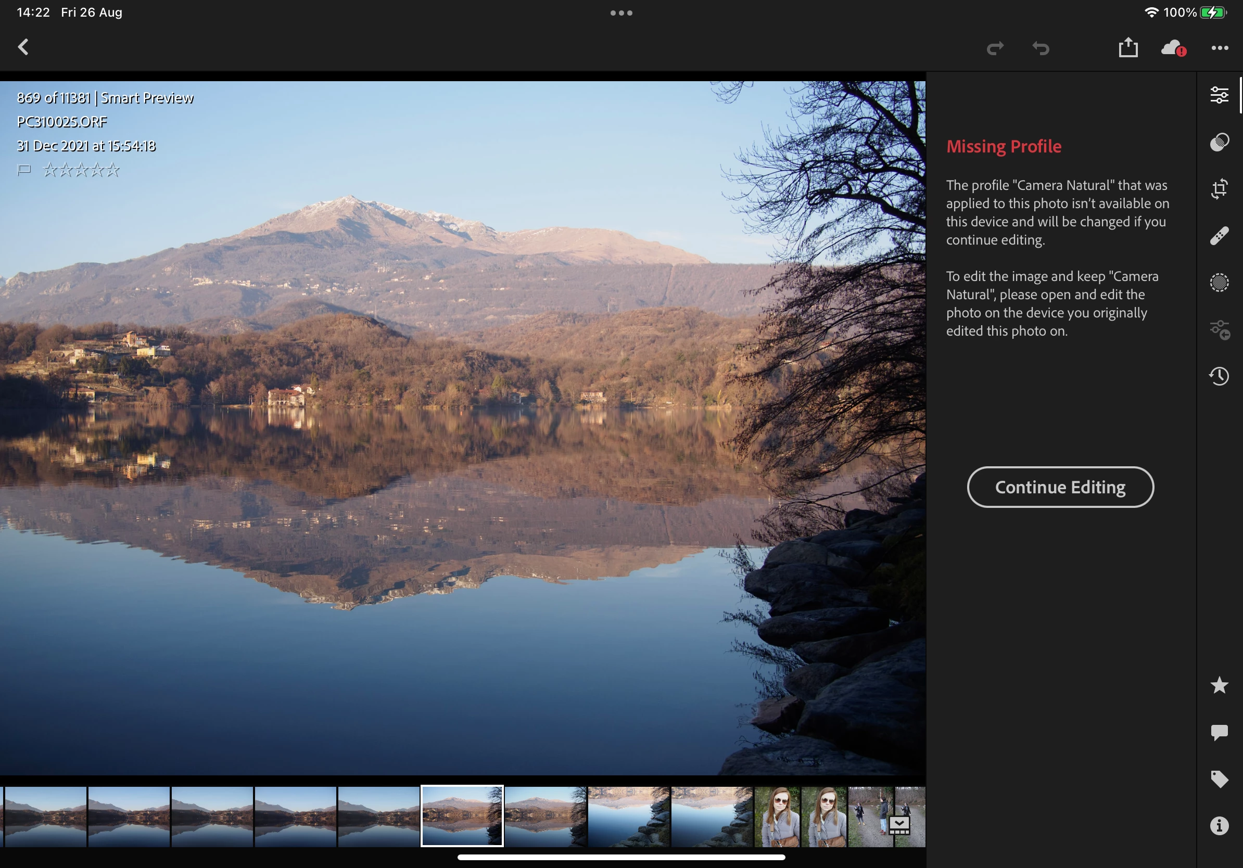Tap the iPad multitasking three dots
Viewport: 1243px width, 868px height.
pos(621,13)
